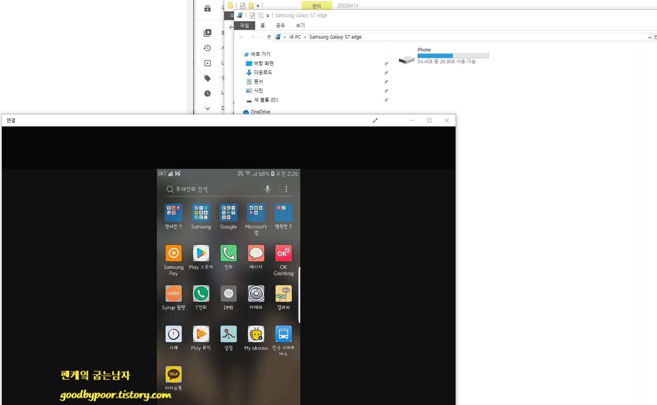The width and height of the screenshot is (657, 405).
Task: Expand the address bar history dropdown
Action: click(649, 37)
